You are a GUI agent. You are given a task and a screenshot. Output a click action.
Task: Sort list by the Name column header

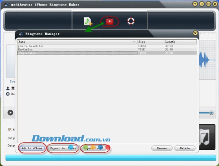tap(77, 42)
